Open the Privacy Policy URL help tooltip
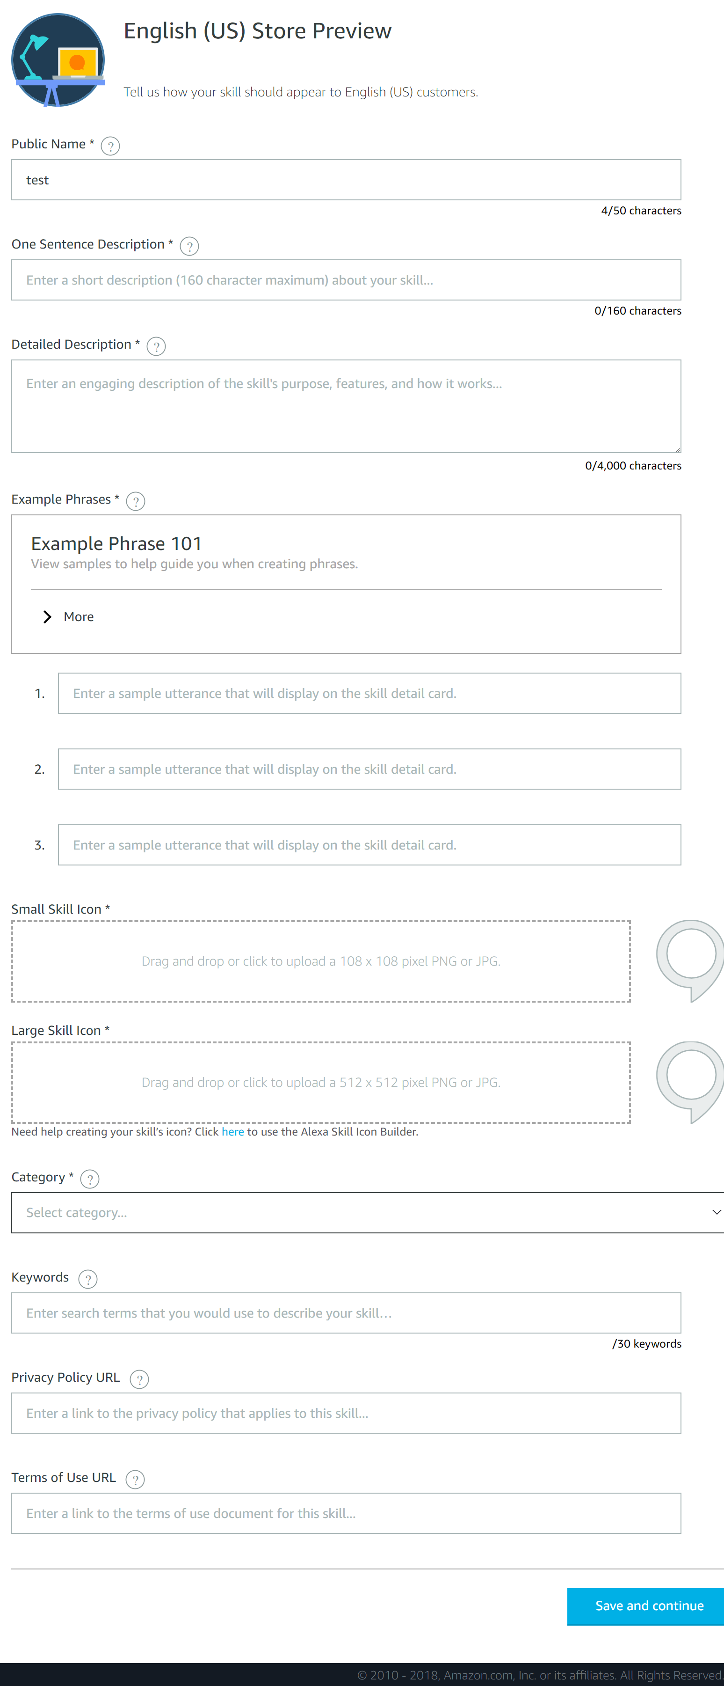The height and width of the screenshot is (1686, 724). (139, 1379)
